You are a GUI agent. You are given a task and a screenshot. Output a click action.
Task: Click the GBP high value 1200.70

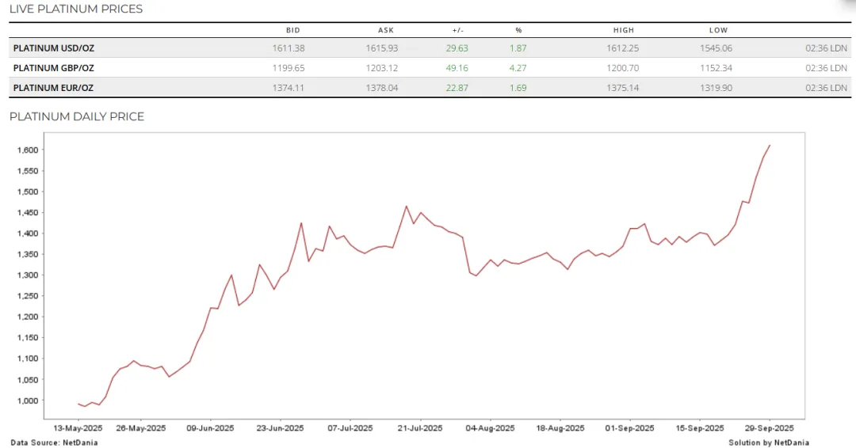[622, 68]
